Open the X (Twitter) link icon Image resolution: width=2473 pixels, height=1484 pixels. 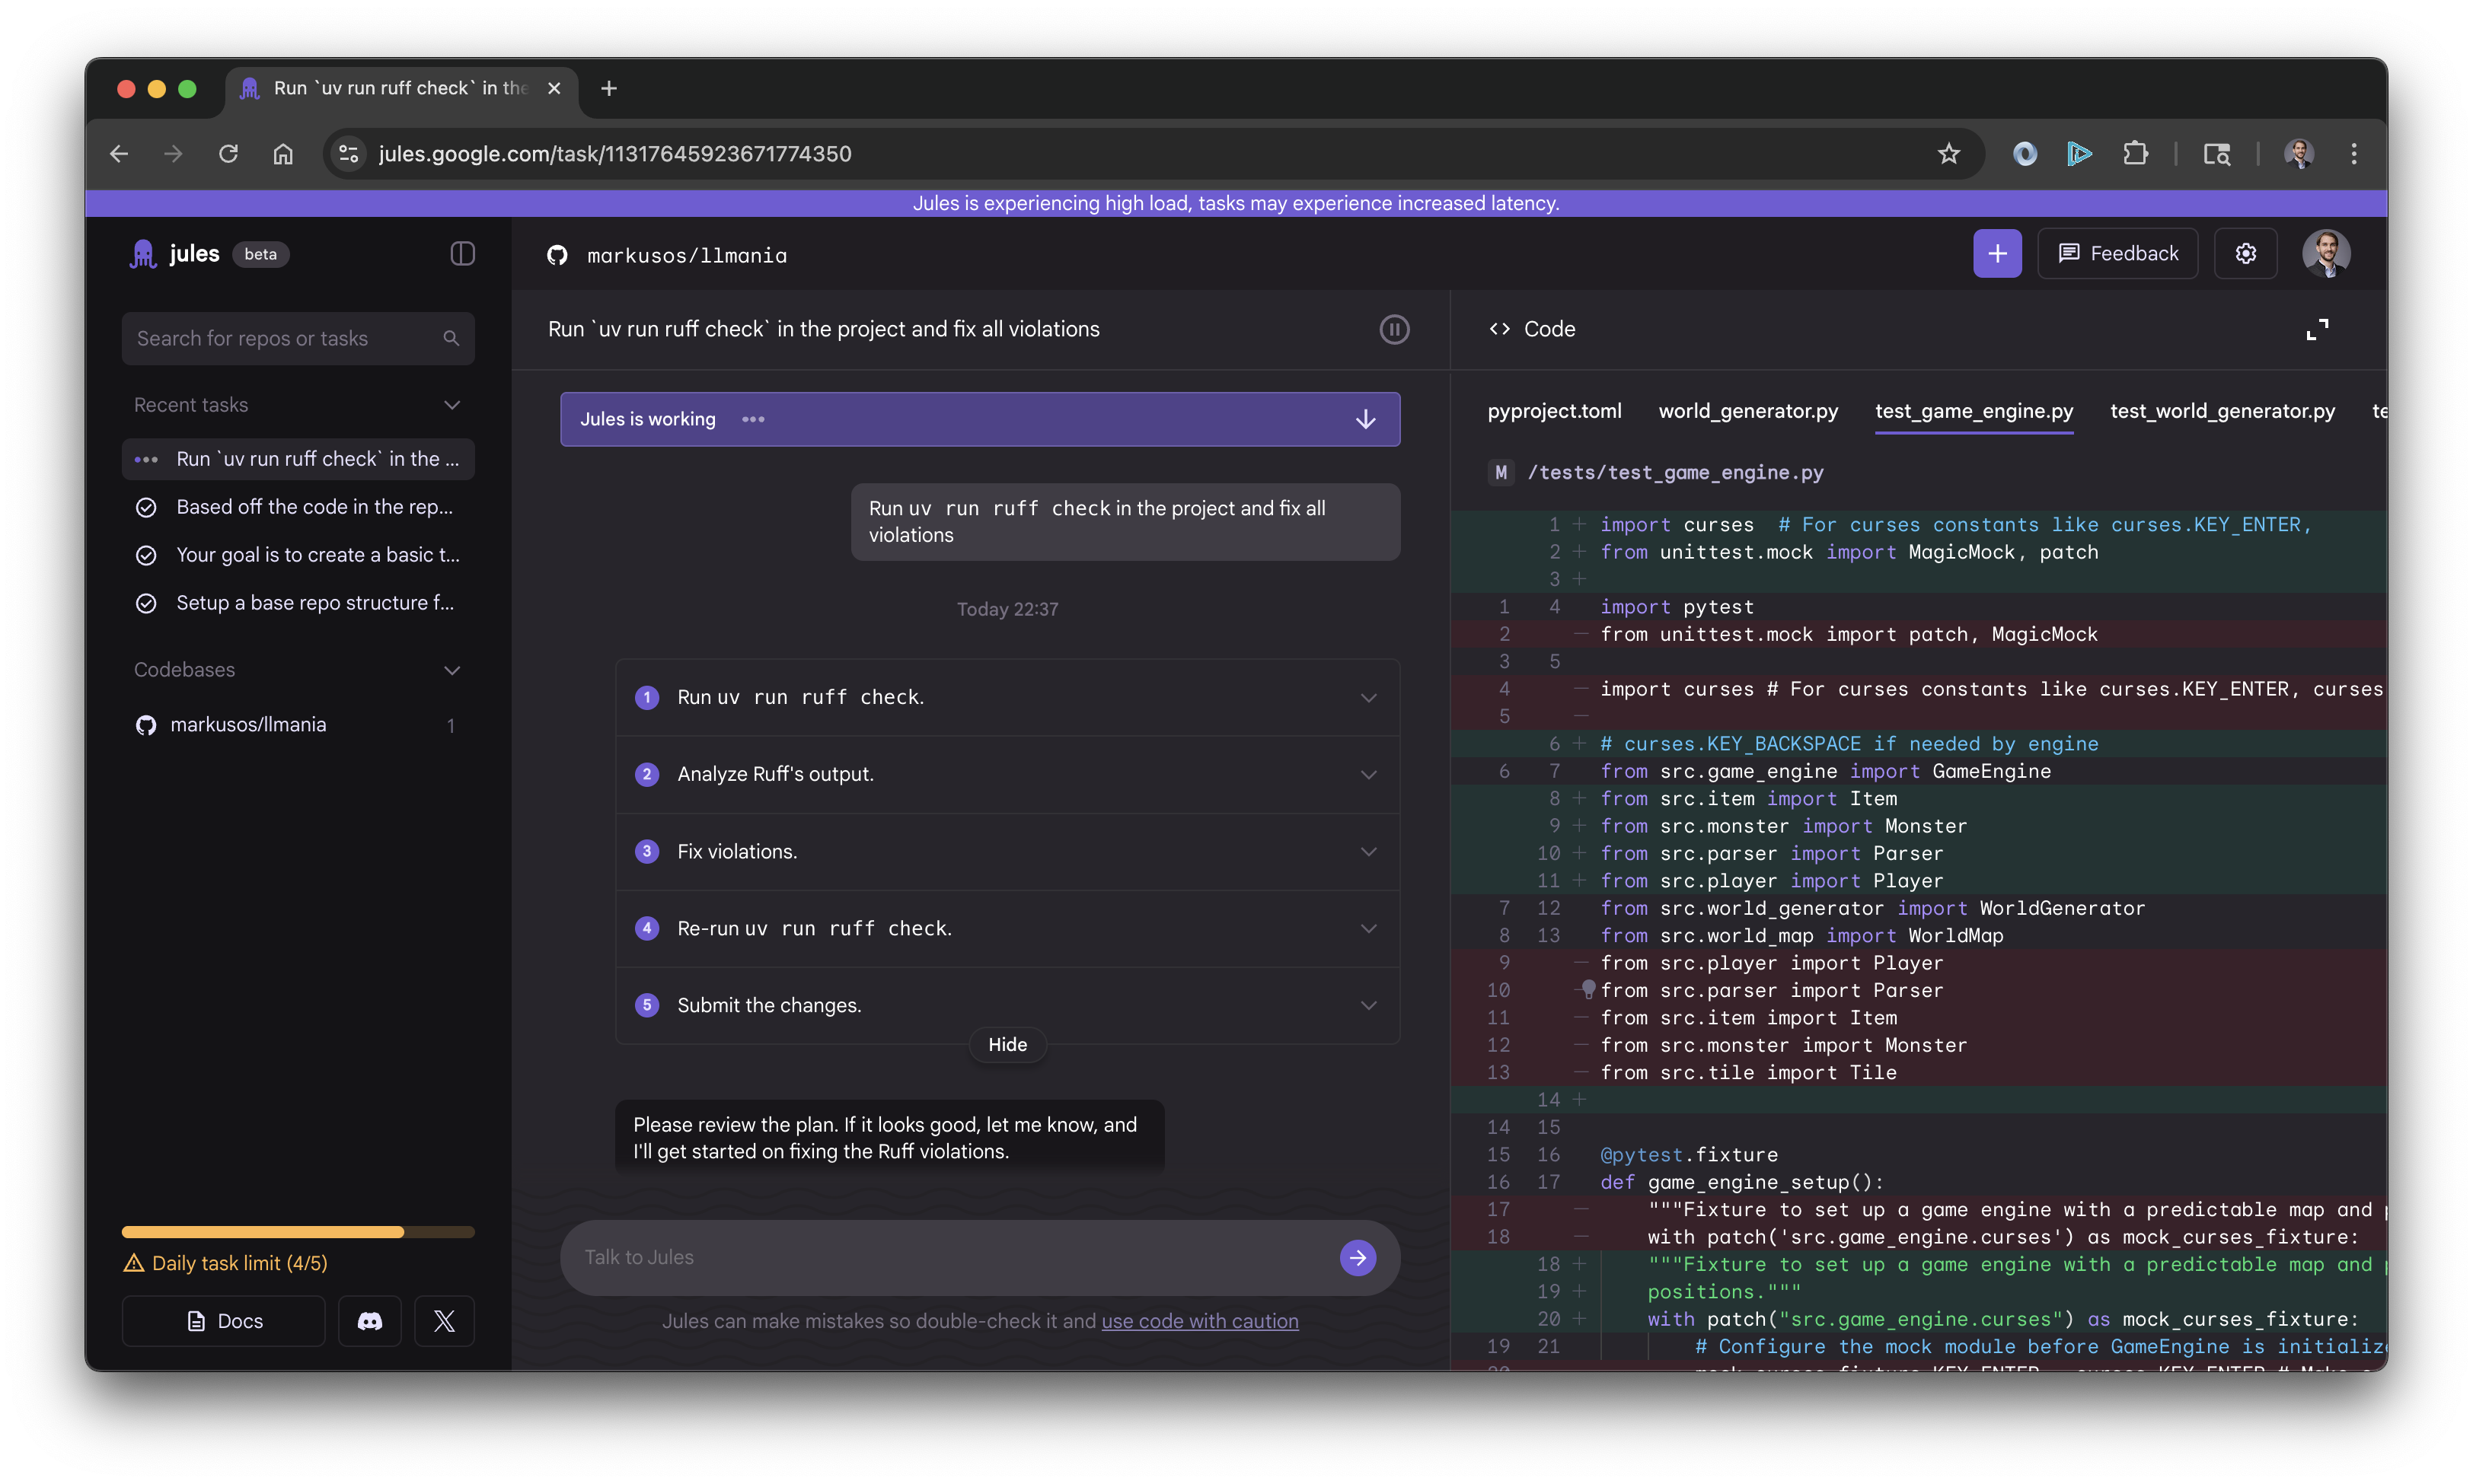pos(444,1321)
